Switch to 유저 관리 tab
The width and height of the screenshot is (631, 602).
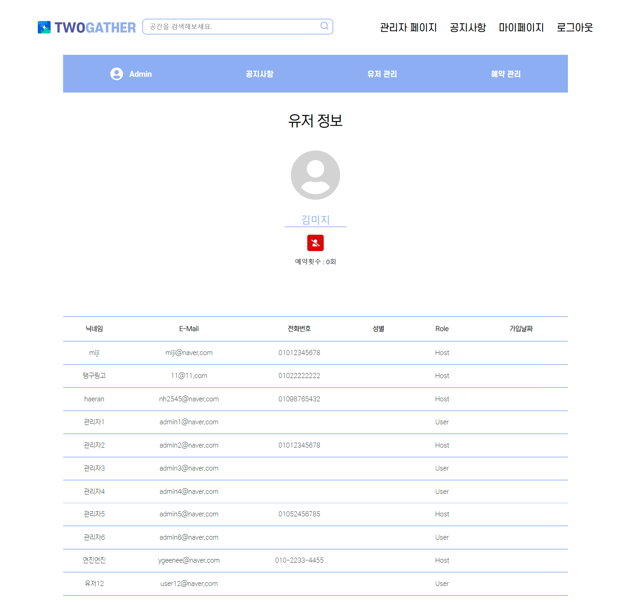tap(382, 74)
